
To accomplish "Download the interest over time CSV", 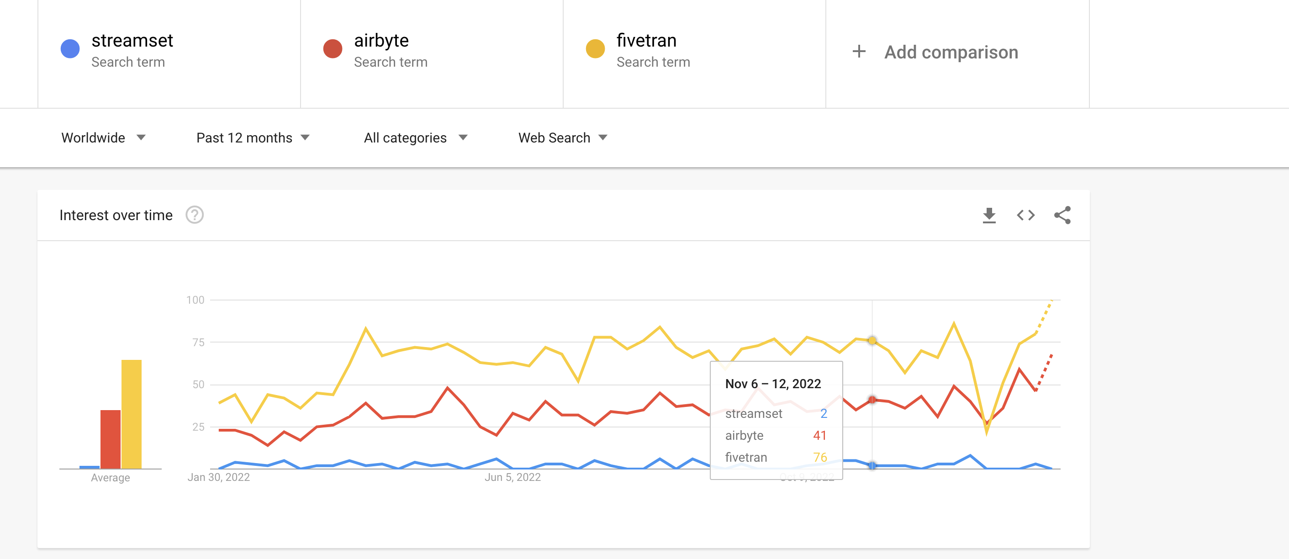I will tap(989, 215).
